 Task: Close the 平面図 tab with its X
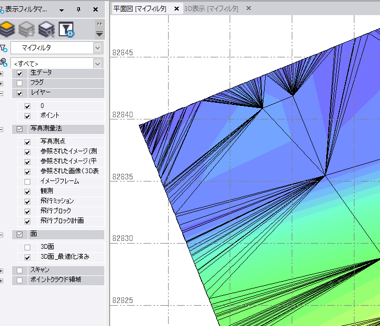pos(177,9)
